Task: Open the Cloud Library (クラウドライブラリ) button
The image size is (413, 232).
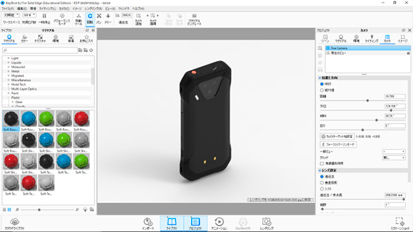Action: (14, 224)
